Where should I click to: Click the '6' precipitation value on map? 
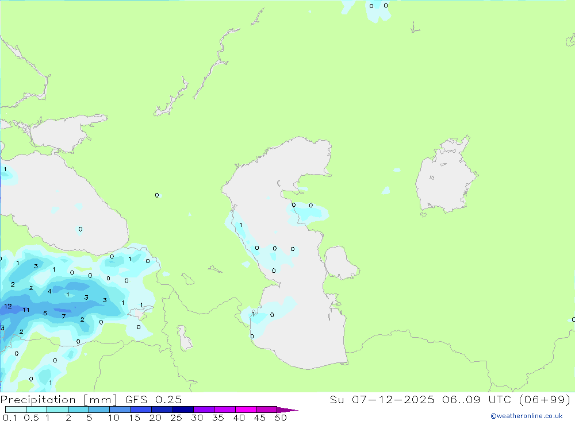pyautogui.click(x=45, y=313)
